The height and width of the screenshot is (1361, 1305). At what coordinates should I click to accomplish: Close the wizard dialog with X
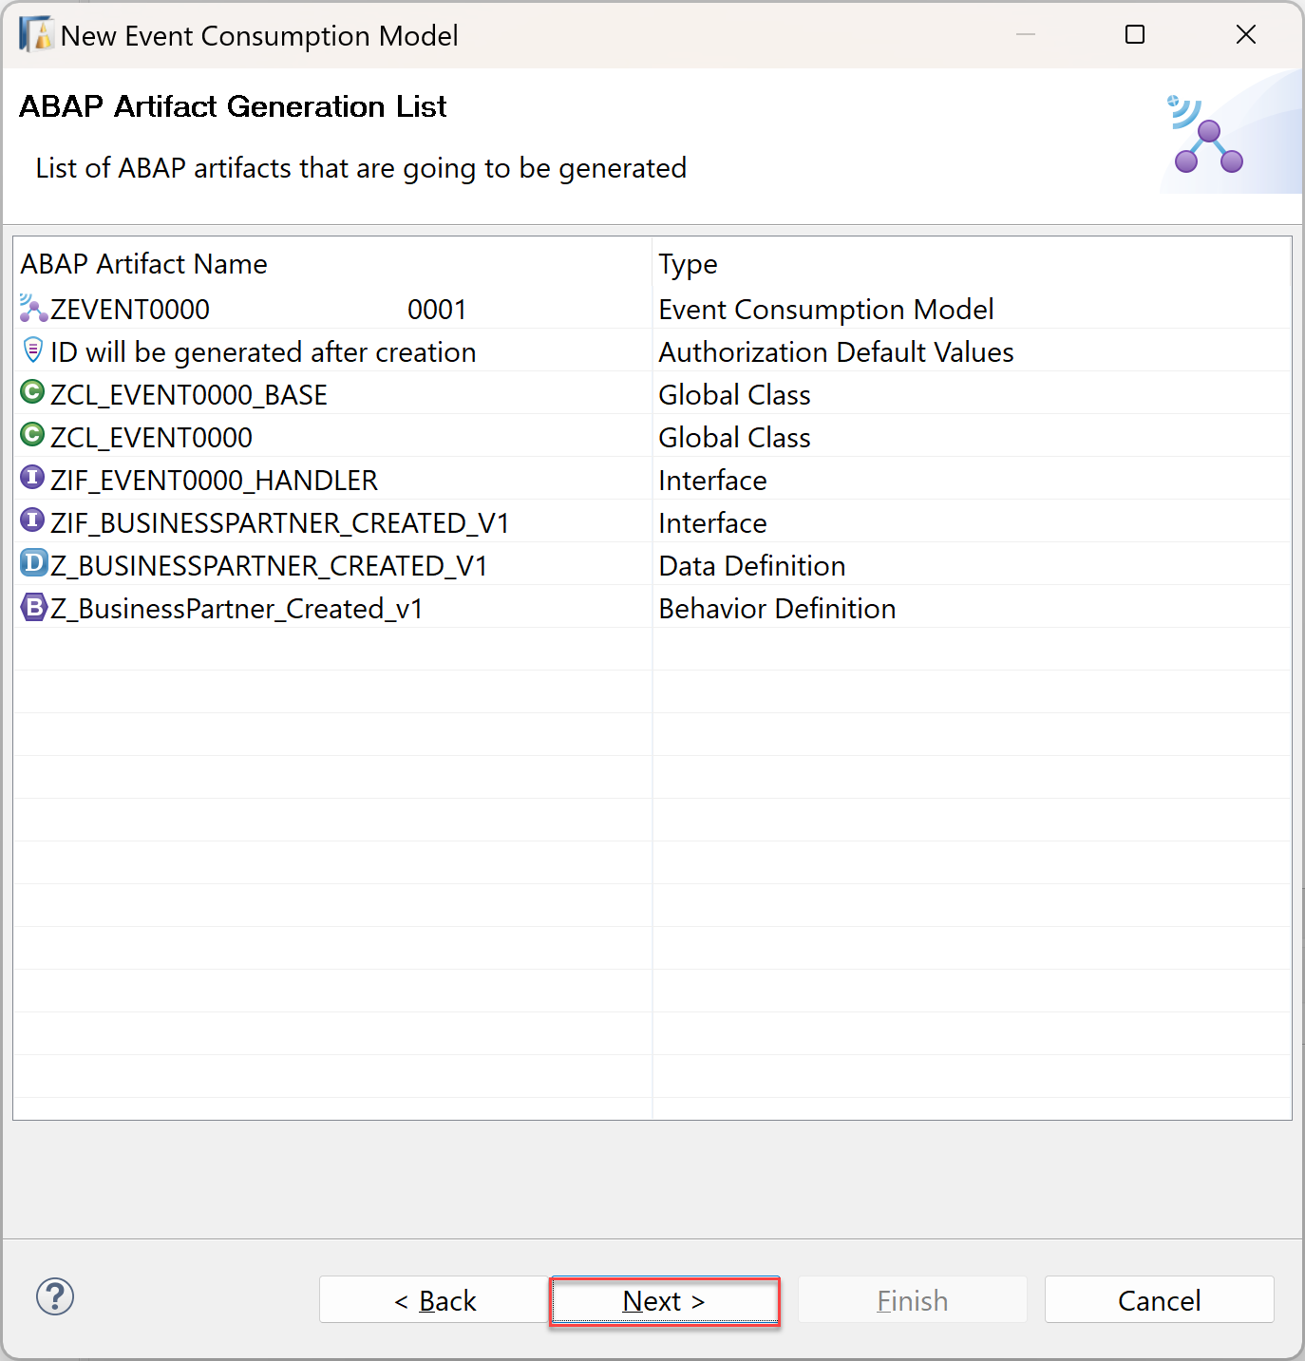[x=1246, y=35]
